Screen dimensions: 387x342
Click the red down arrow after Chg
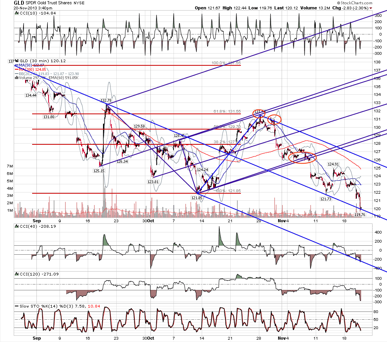click(x=371, y=8)
